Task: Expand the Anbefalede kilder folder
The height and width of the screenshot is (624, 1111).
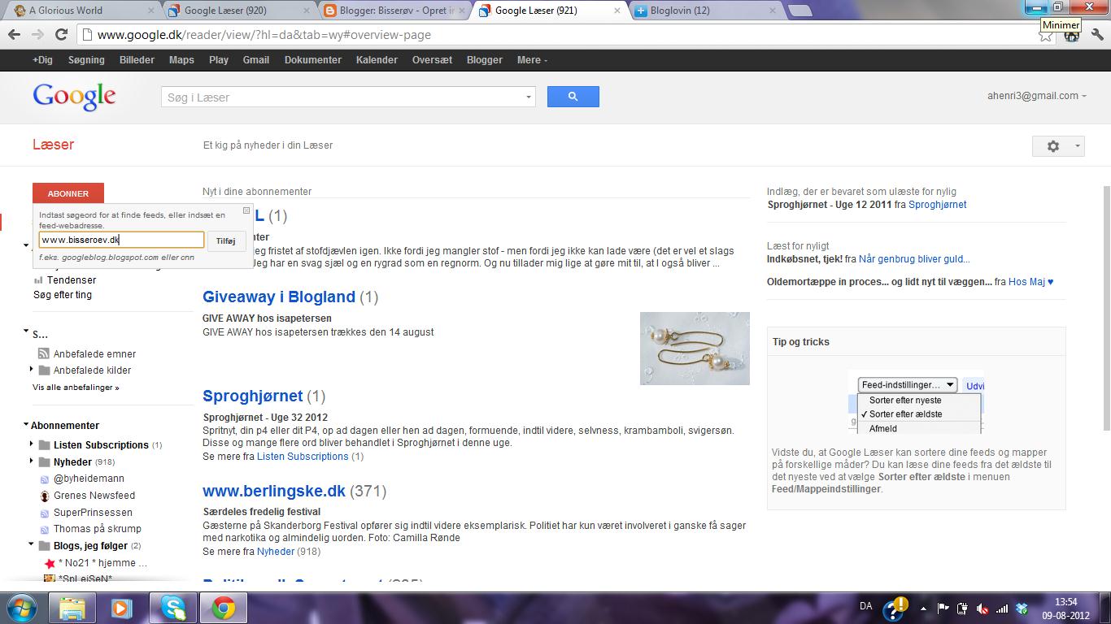Action: click(x=32, y=370)
